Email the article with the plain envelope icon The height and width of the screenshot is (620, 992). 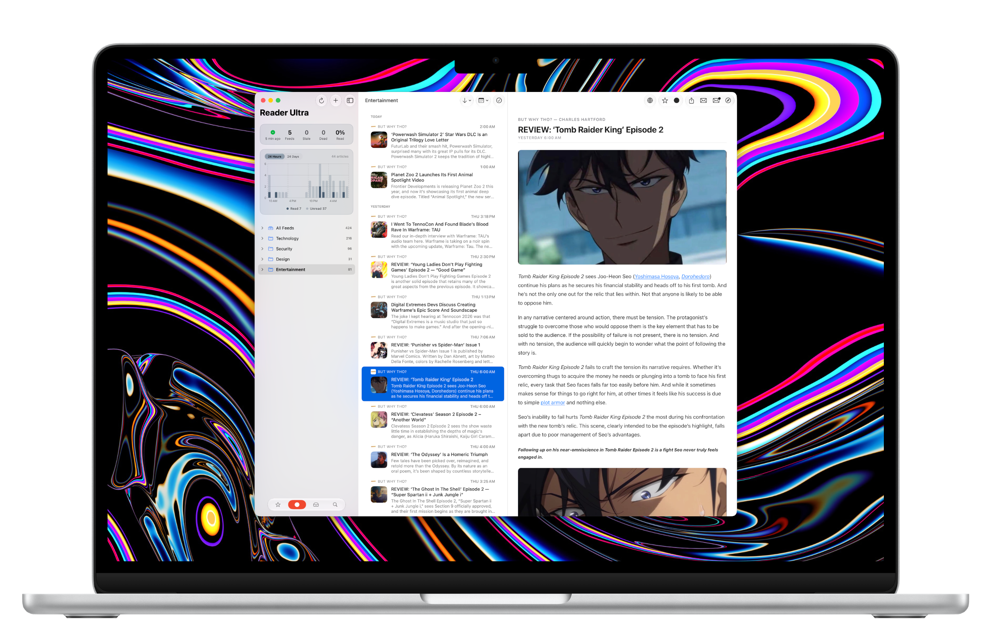pyautogui.click(x=703, y=101)
